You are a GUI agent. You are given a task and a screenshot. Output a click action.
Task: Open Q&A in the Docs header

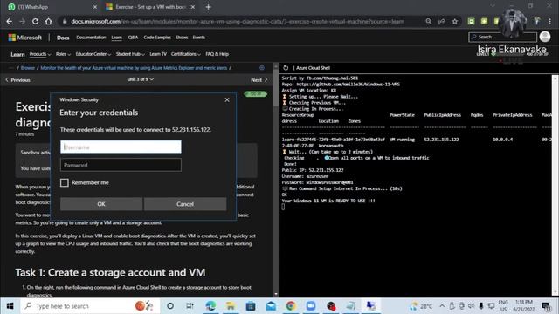[x=133, y=38]
